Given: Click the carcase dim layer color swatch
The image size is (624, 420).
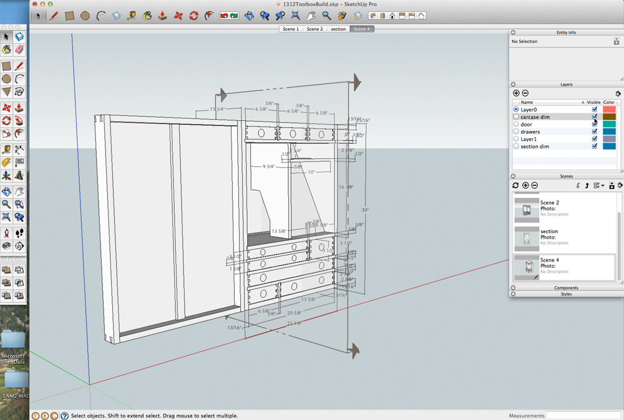Looking at the screenshot, I should (x=609, y=117).
